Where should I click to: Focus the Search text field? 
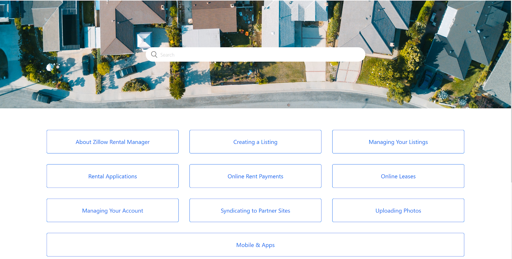[x=255, y=54]
